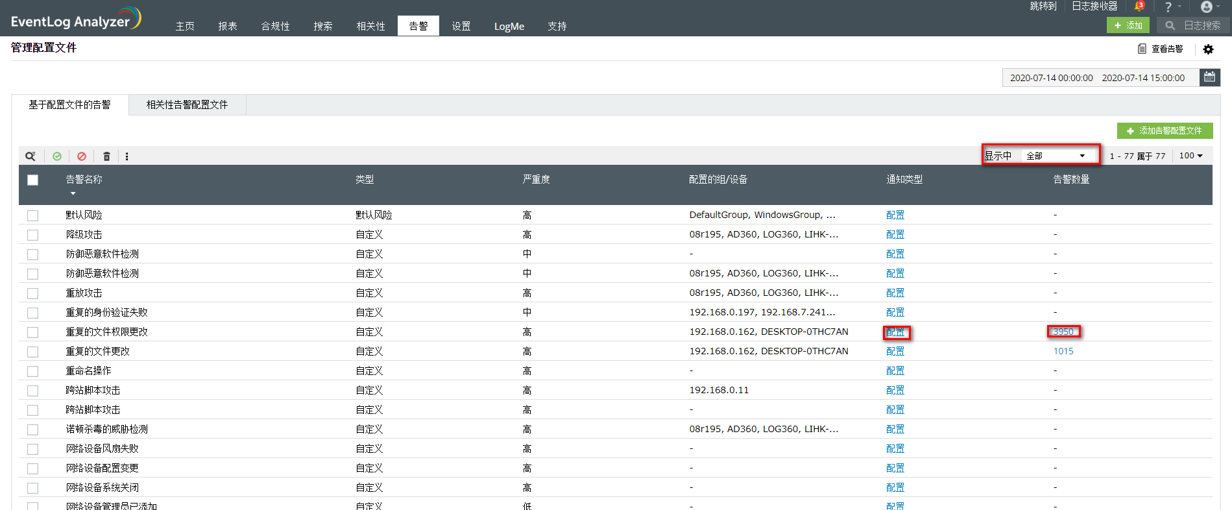The image size is (1232, 510).
Task: Open the LogMe menu tab
Action: pos(509,26)
